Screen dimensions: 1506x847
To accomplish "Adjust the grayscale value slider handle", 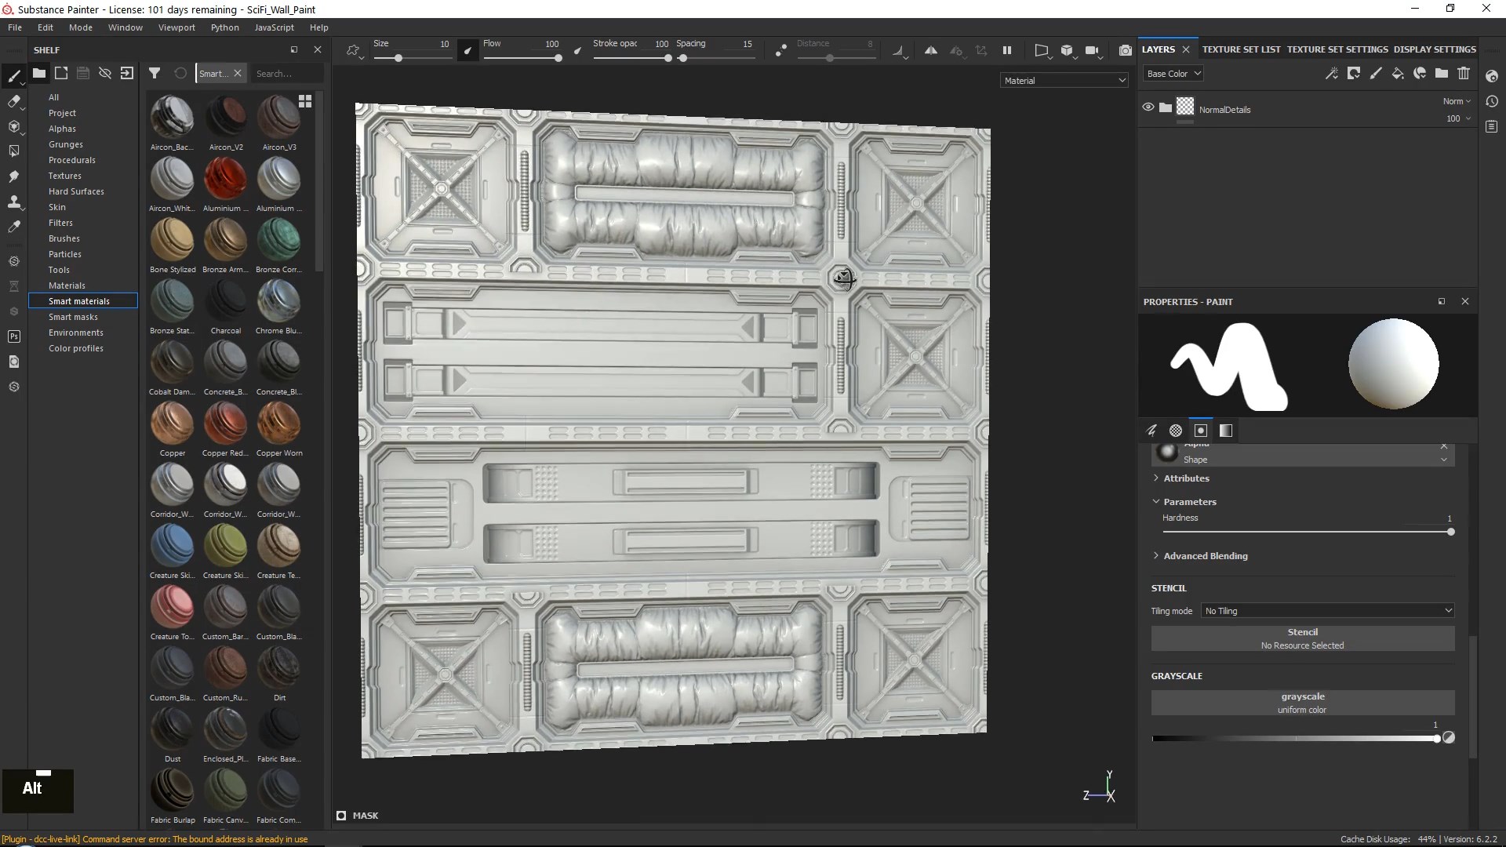I will (x=1437, y=739).
